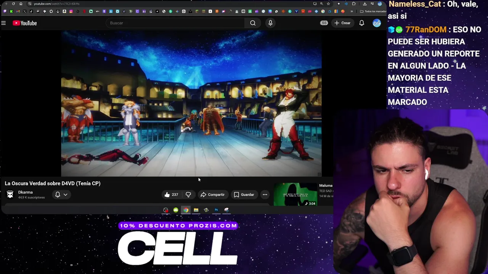Open the blue sound-wave extension icon
This screenshot has height=274, width=488.
tap(346, 4)
